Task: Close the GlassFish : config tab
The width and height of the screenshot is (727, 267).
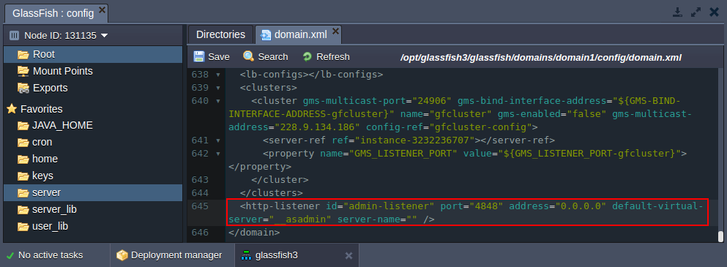Action: pos(102,10)
